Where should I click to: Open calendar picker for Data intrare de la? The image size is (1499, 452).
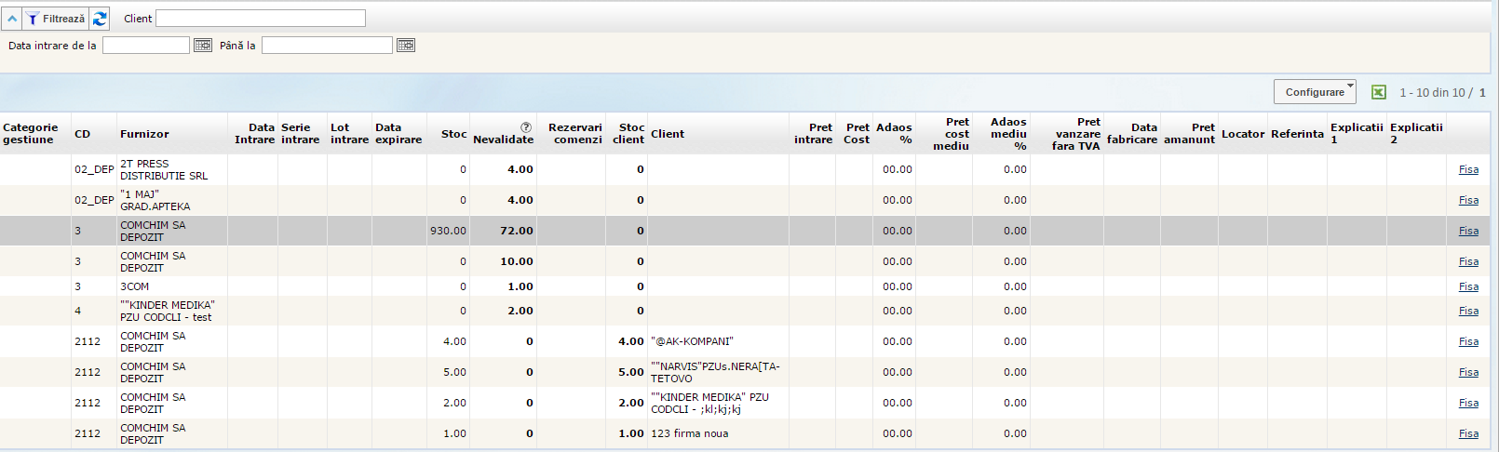(202, 46)
